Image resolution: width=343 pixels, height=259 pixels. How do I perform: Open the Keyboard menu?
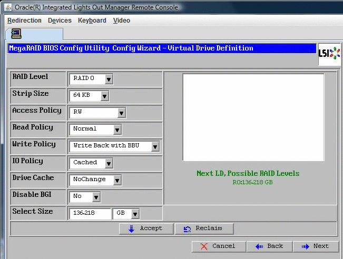point(92,21)
